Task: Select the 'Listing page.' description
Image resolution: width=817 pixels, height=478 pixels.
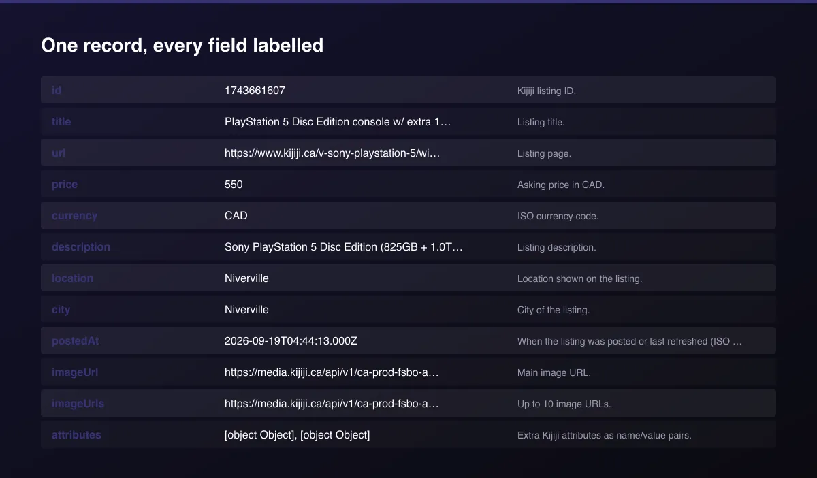Action: 544,153
